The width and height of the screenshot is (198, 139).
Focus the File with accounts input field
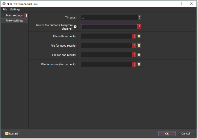coord(106,36)
